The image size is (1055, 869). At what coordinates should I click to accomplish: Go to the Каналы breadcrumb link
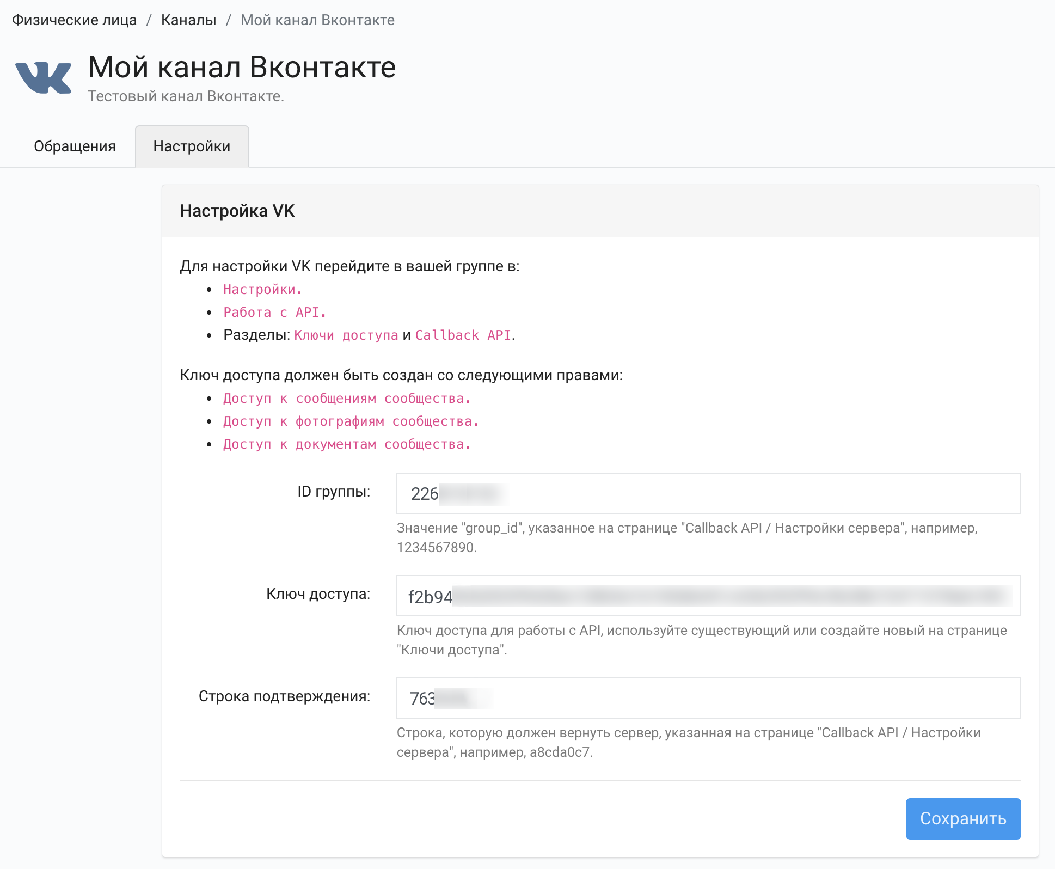[x=189, y=20]
